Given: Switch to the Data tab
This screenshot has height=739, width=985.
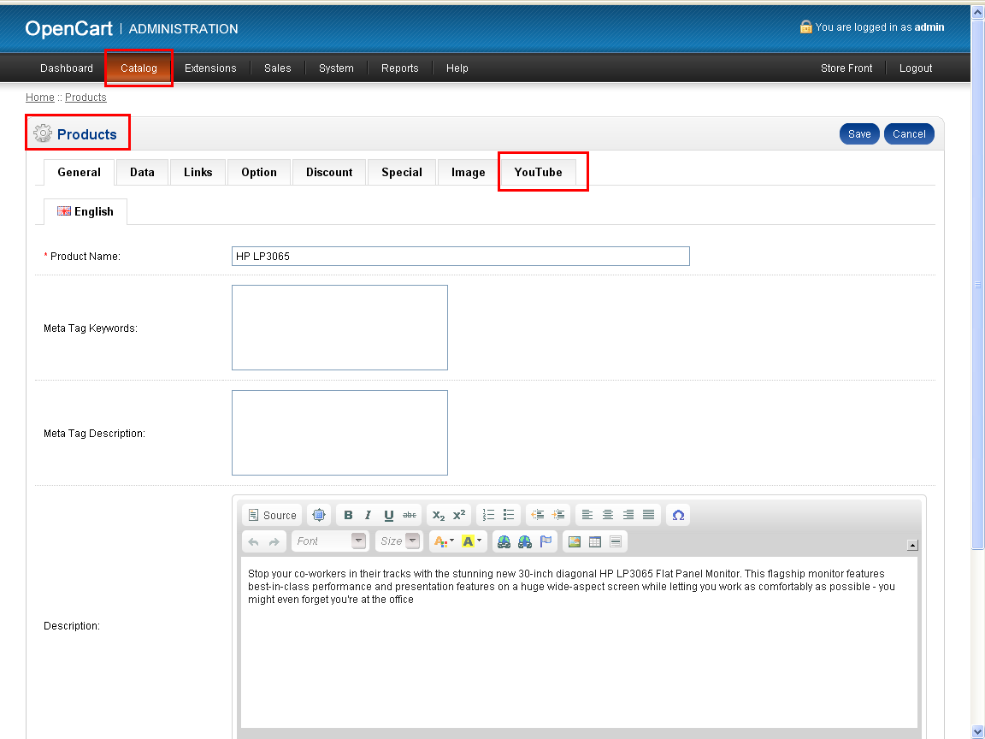Looking at the screenshot, I should pyautogui.click(x=143, y=172).
